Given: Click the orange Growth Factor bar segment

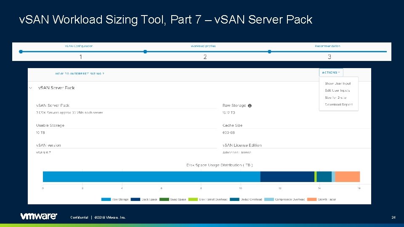Looking at the screenshot, I should [x=348, y=177].
